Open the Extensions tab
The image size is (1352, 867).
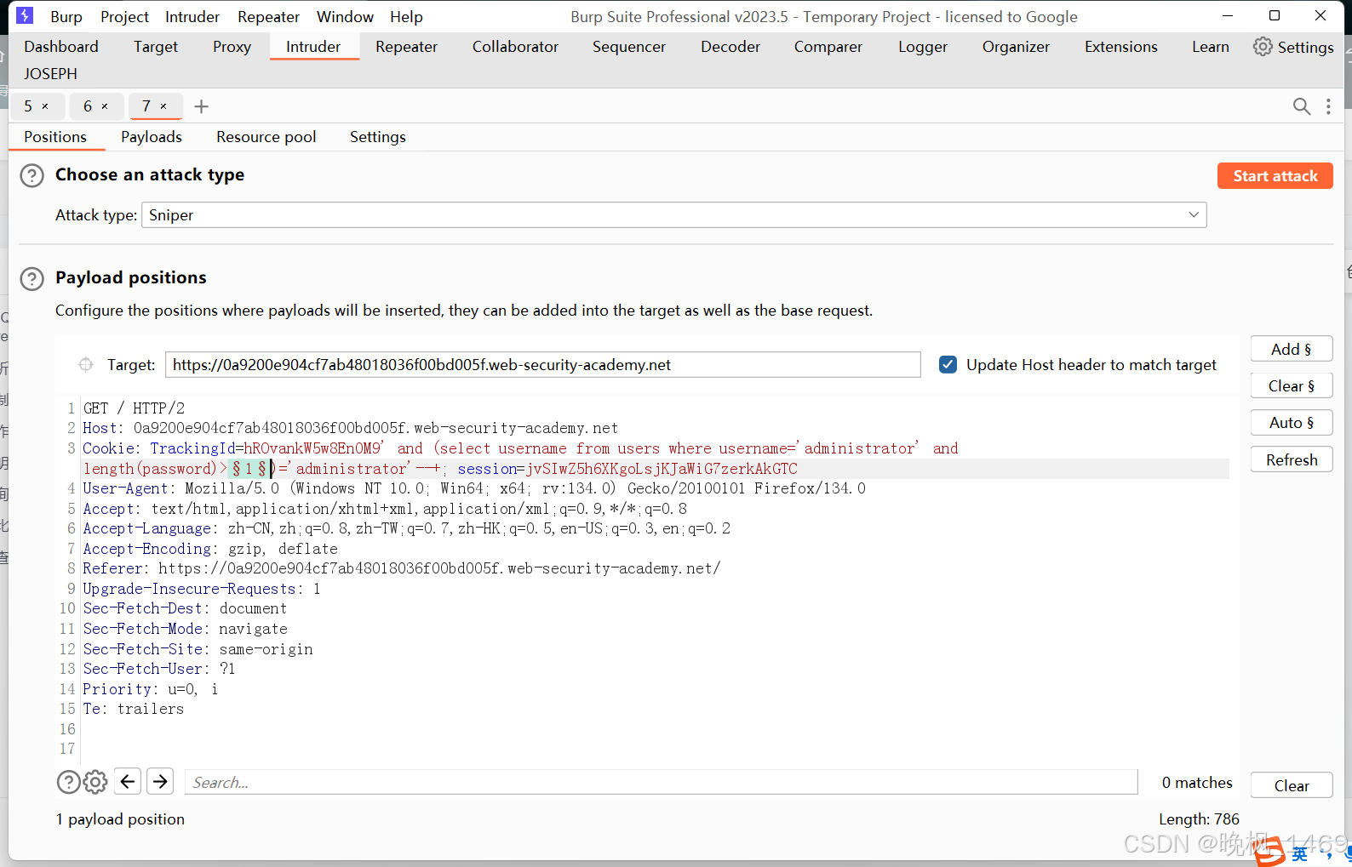pos(1121,47)
